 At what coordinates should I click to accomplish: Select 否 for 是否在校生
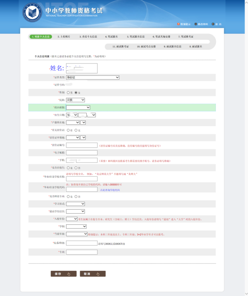point(76,168)
